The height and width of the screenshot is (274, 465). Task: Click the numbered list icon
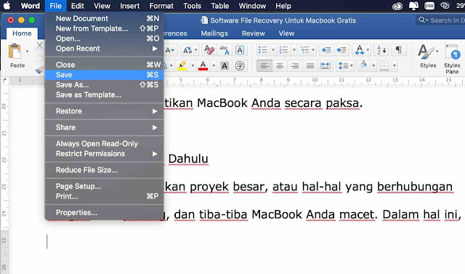pos(284,50)
